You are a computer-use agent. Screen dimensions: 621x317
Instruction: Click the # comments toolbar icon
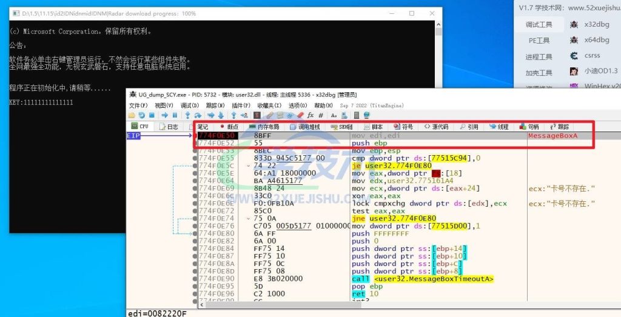320,115
